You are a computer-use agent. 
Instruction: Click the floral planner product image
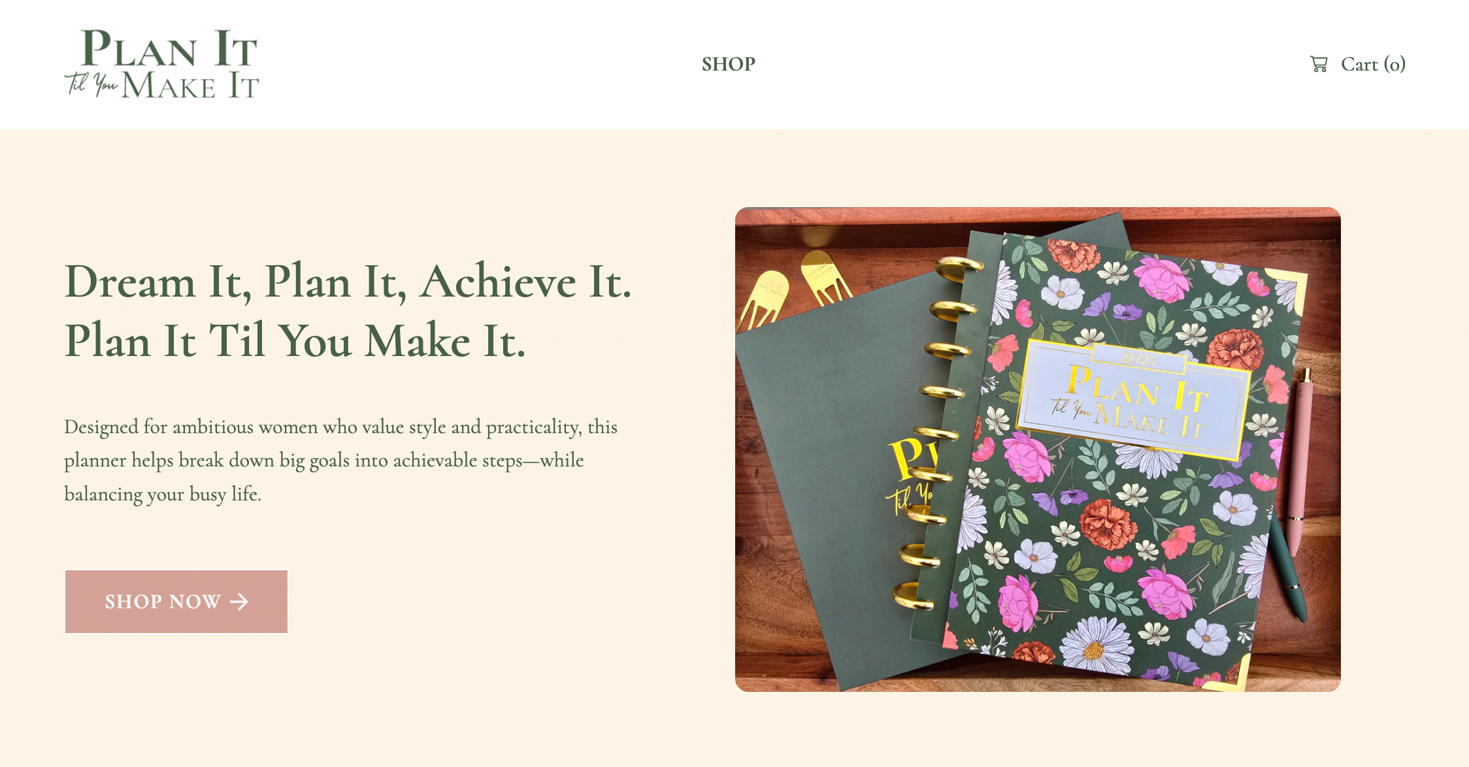[x=1038, y=449]
